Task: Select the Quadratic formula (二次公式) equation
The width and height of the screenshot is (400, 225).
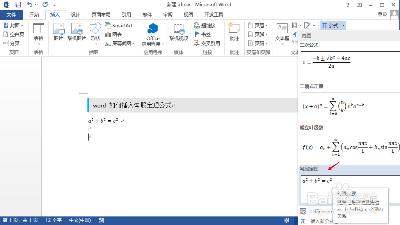Action: [350, 65]
